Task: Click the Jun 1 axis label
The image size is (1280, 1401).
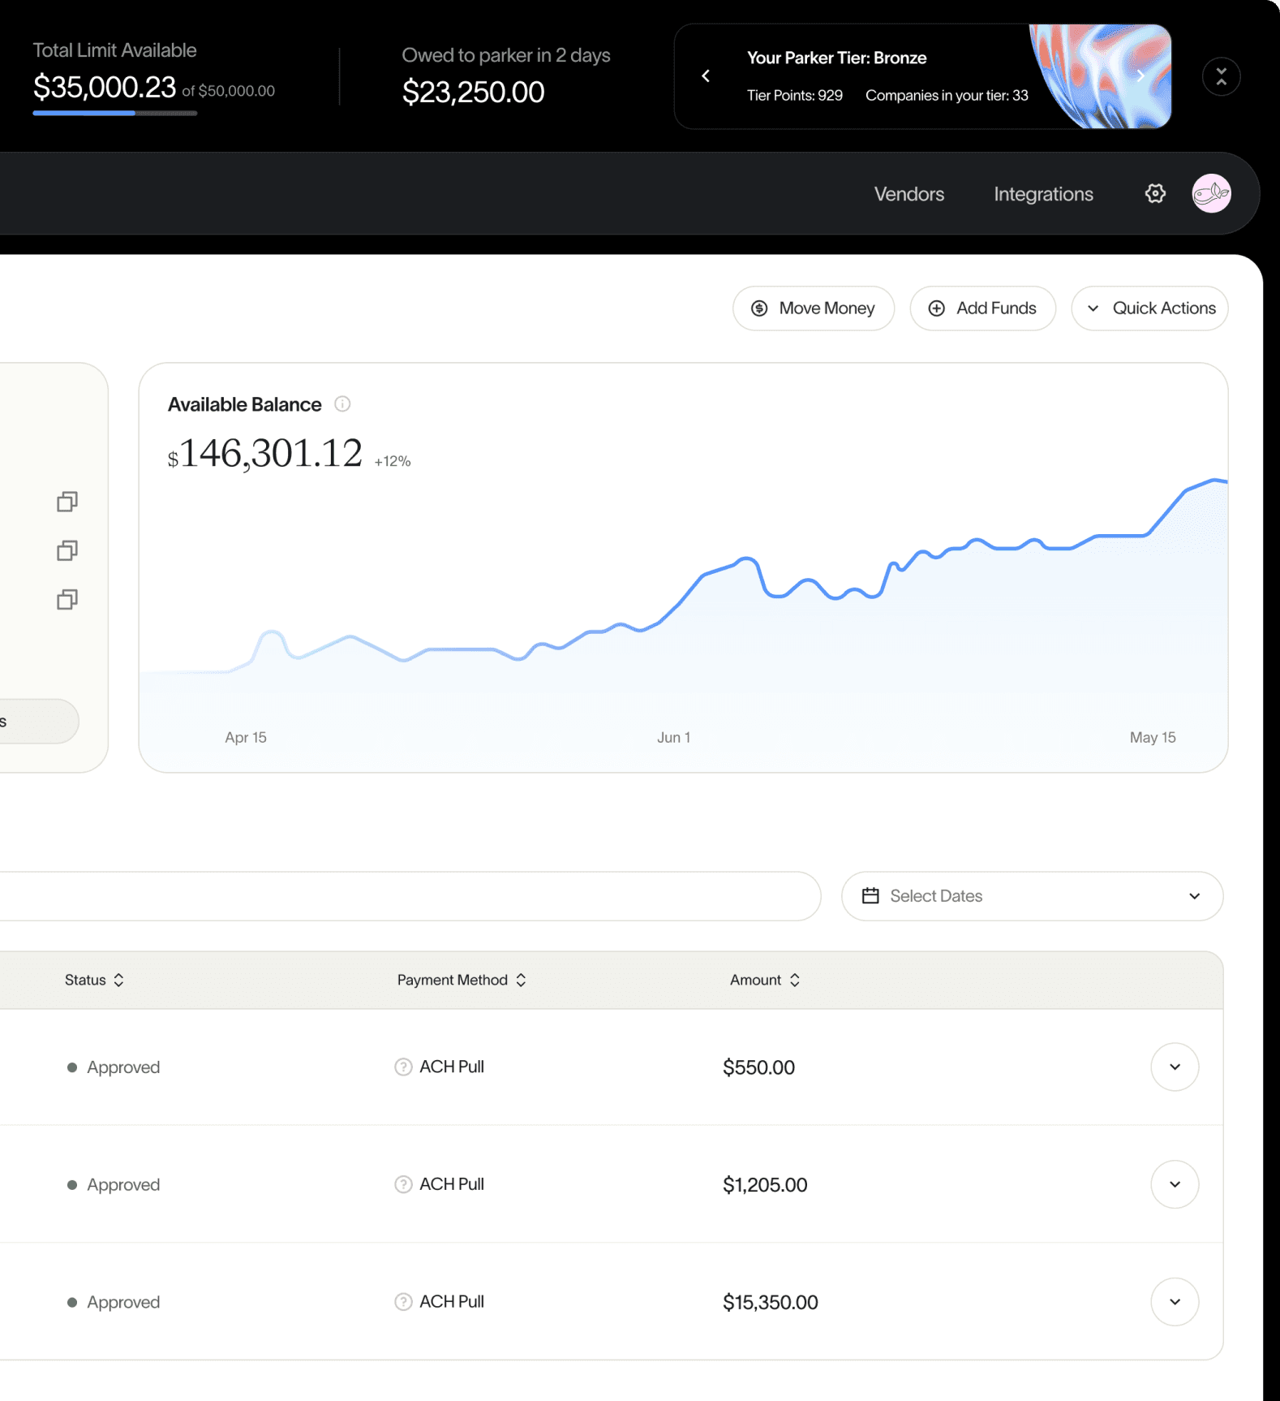Action: pyautogui.click(x=674, y=737)
